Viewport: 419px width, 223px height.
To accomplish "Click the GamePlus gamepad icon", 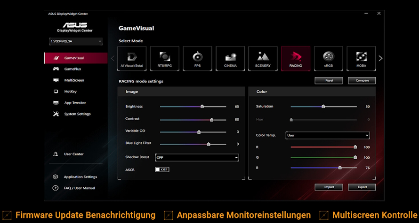I will [56, 69].
